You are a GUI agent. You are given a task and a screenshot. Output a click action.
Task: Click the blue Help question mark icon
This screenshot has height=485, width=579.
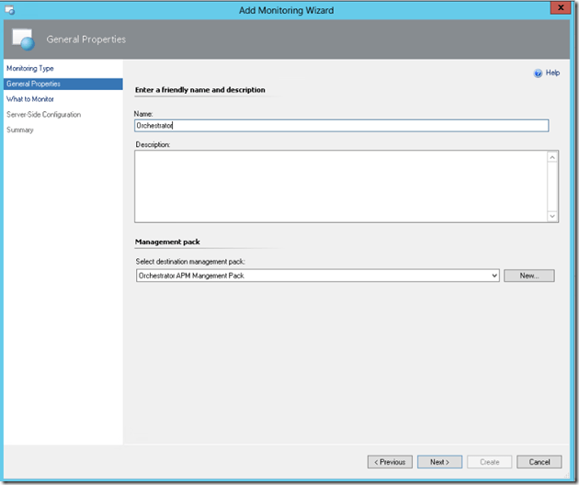coord(539,73)
